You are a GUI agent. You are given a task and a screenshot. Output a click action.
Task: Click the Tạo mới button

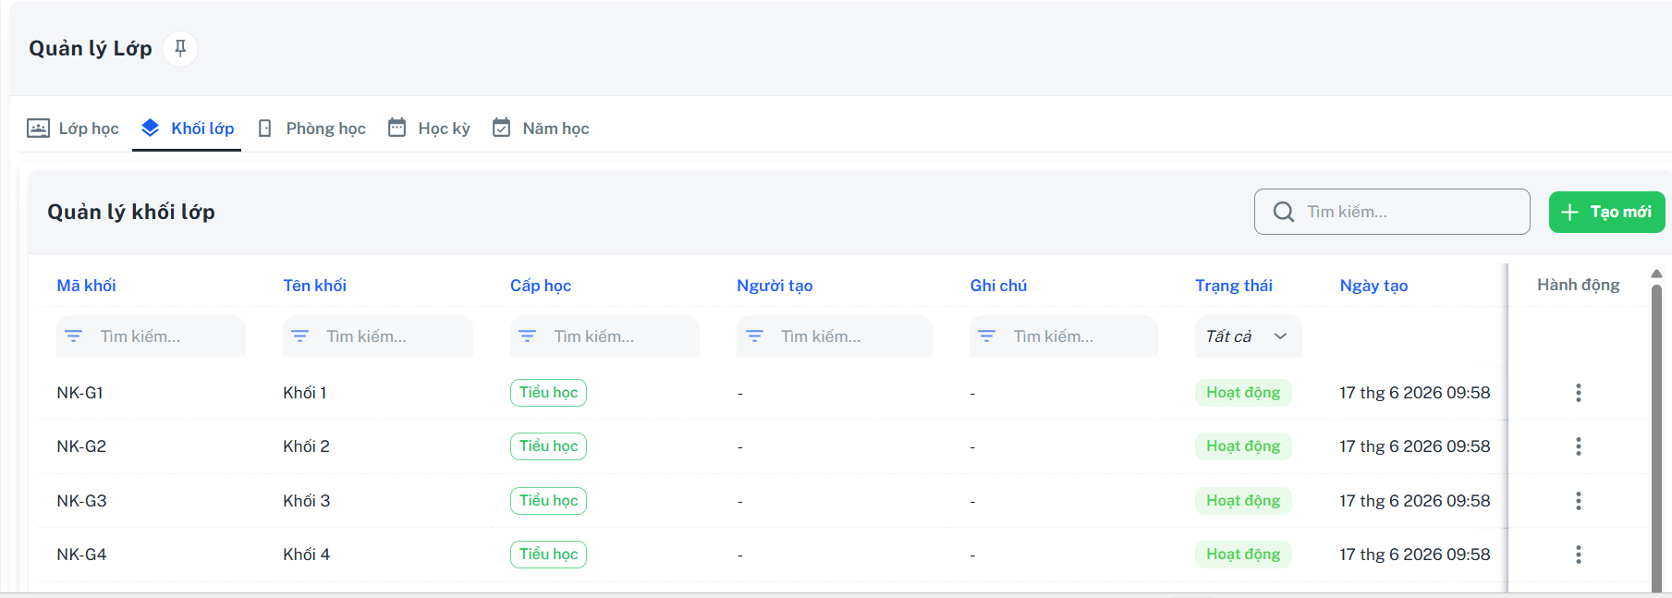pyautogui.click(x=1606, y=212)
